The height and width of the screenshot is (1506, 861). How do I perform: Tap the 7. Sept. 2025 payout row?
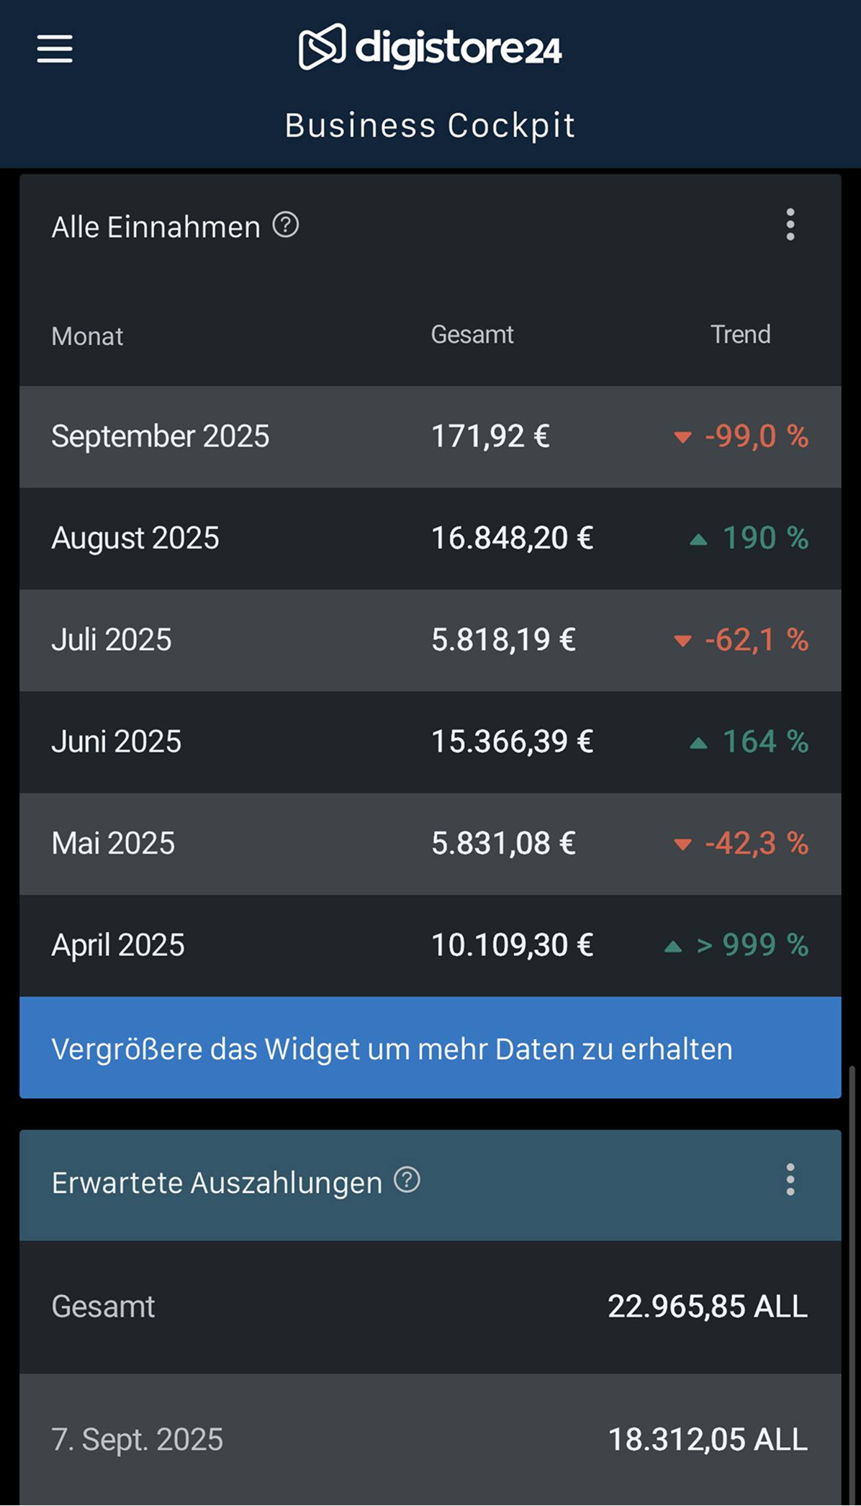tap(430, 1439)
